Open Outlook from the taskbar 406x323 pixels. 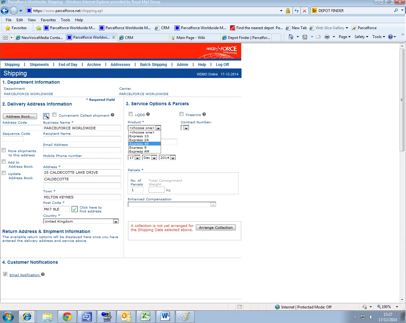[x=126, y=317]
